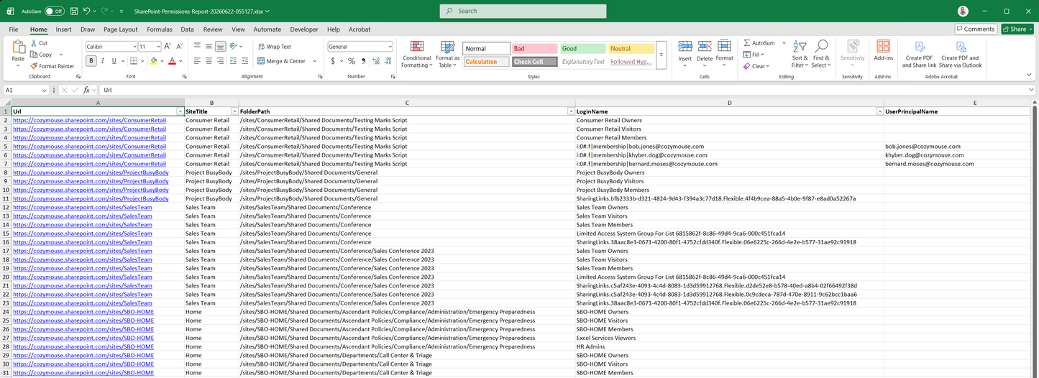1039x378 pixels.
Task: Switch to the Developer tab
Action: click(304, 29)
